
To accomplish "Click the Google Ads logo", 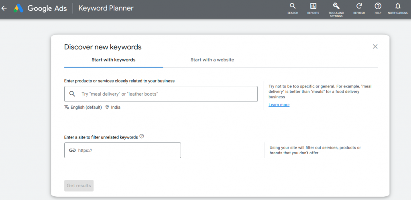I will pyautogui.click(x=41, y=8).
